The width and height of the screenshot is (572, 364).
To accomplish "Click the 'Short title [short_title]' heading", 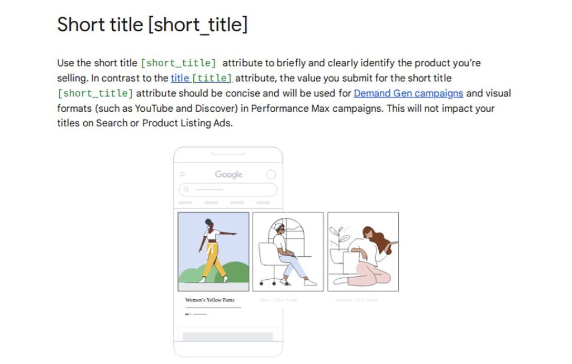I will (x=152, y=25).
